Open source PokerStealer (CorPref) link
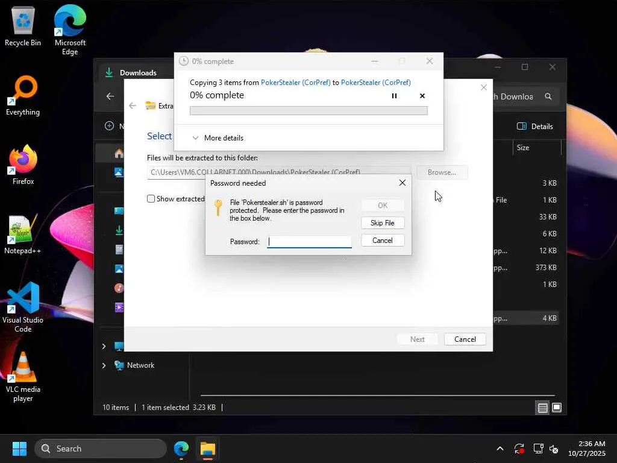Image resolution: width=617 pixels, height=463 pixels. (x=295, y=82)
